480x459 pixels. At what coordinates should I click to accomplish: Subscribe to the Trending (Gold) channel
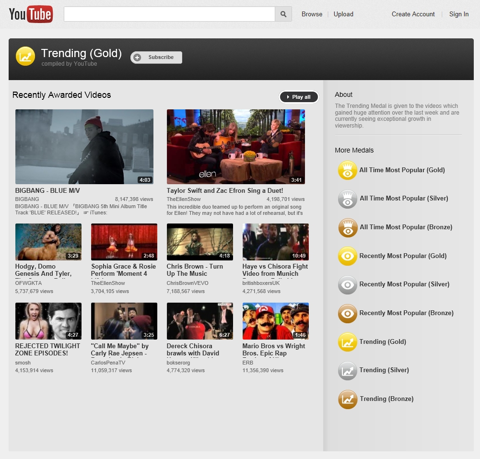tap(156, 58)
